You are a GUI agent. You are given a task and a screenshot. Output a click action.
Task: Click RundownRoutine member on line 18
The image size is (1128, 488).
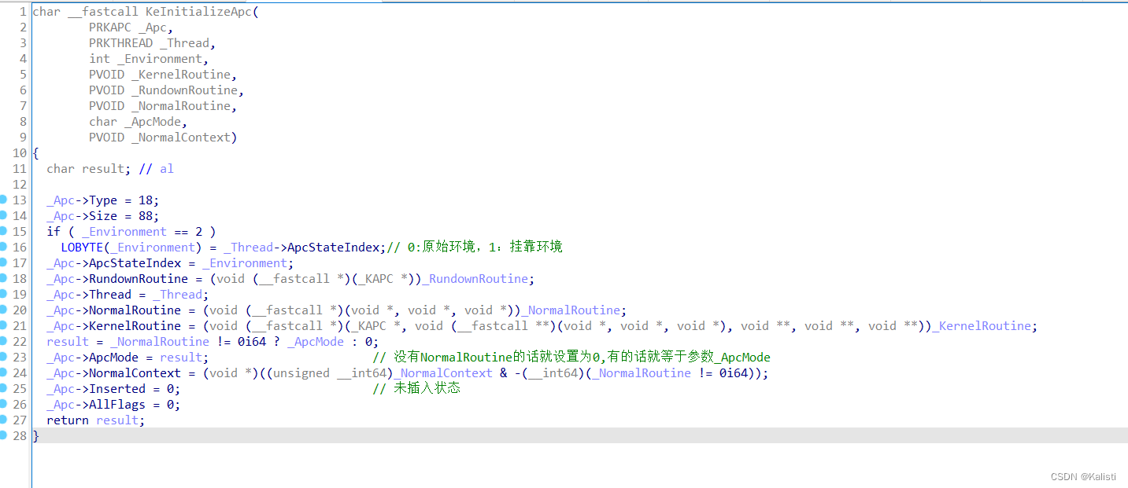[x=139, y=279]
